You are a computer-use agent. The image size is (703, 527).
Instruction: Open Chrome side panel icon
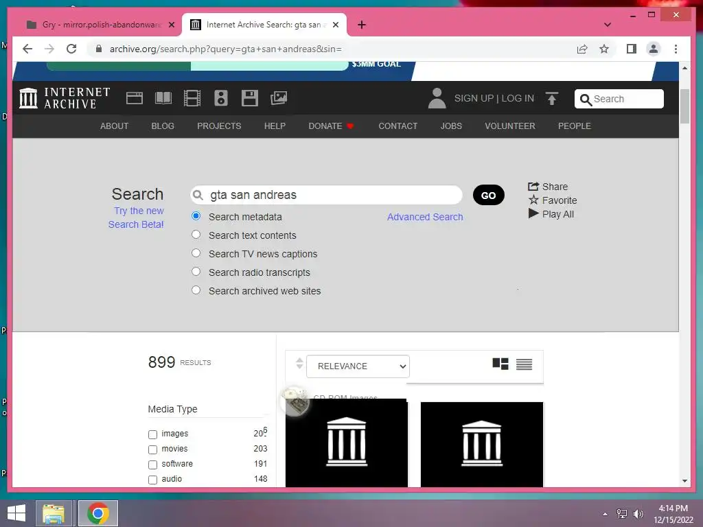pyautogui.click(x=632, y=49)
